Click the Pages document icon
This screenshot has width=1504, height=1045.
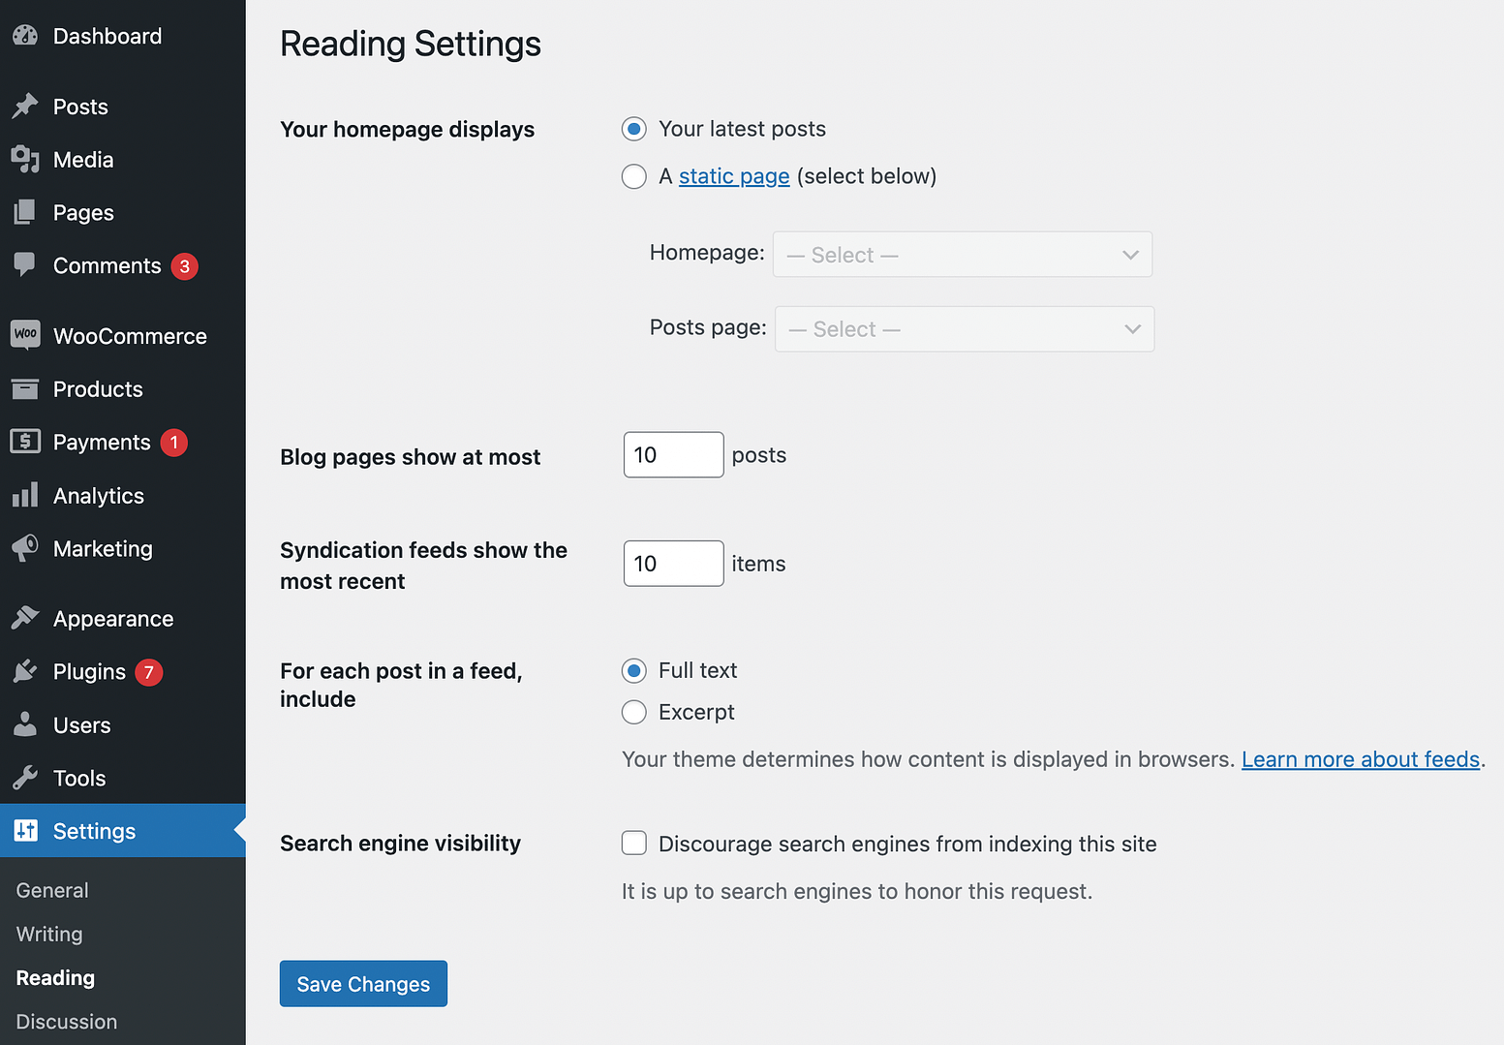[24, 212]
